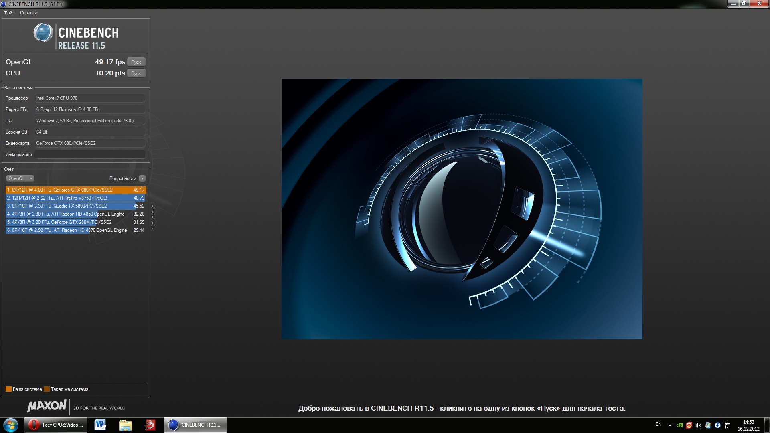
Task: Select the Quadro FX 5800 ranking row
Action: click(76, 206)
